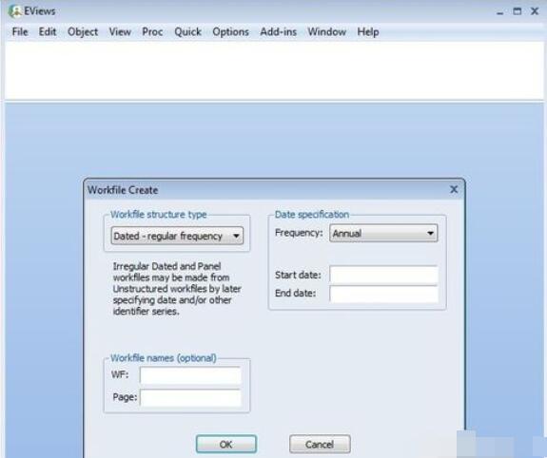547x458 pixels.
Task: Open the View menu
Action: pos(120,31)
